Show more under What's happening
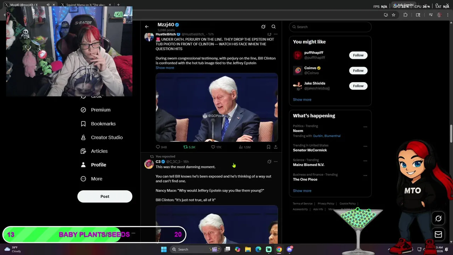The width and height of the screenshot is (453, 255). pos(302,191)
